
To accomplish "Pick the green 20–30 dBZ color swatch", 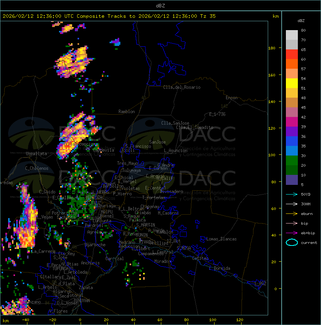I will [292, 161].
